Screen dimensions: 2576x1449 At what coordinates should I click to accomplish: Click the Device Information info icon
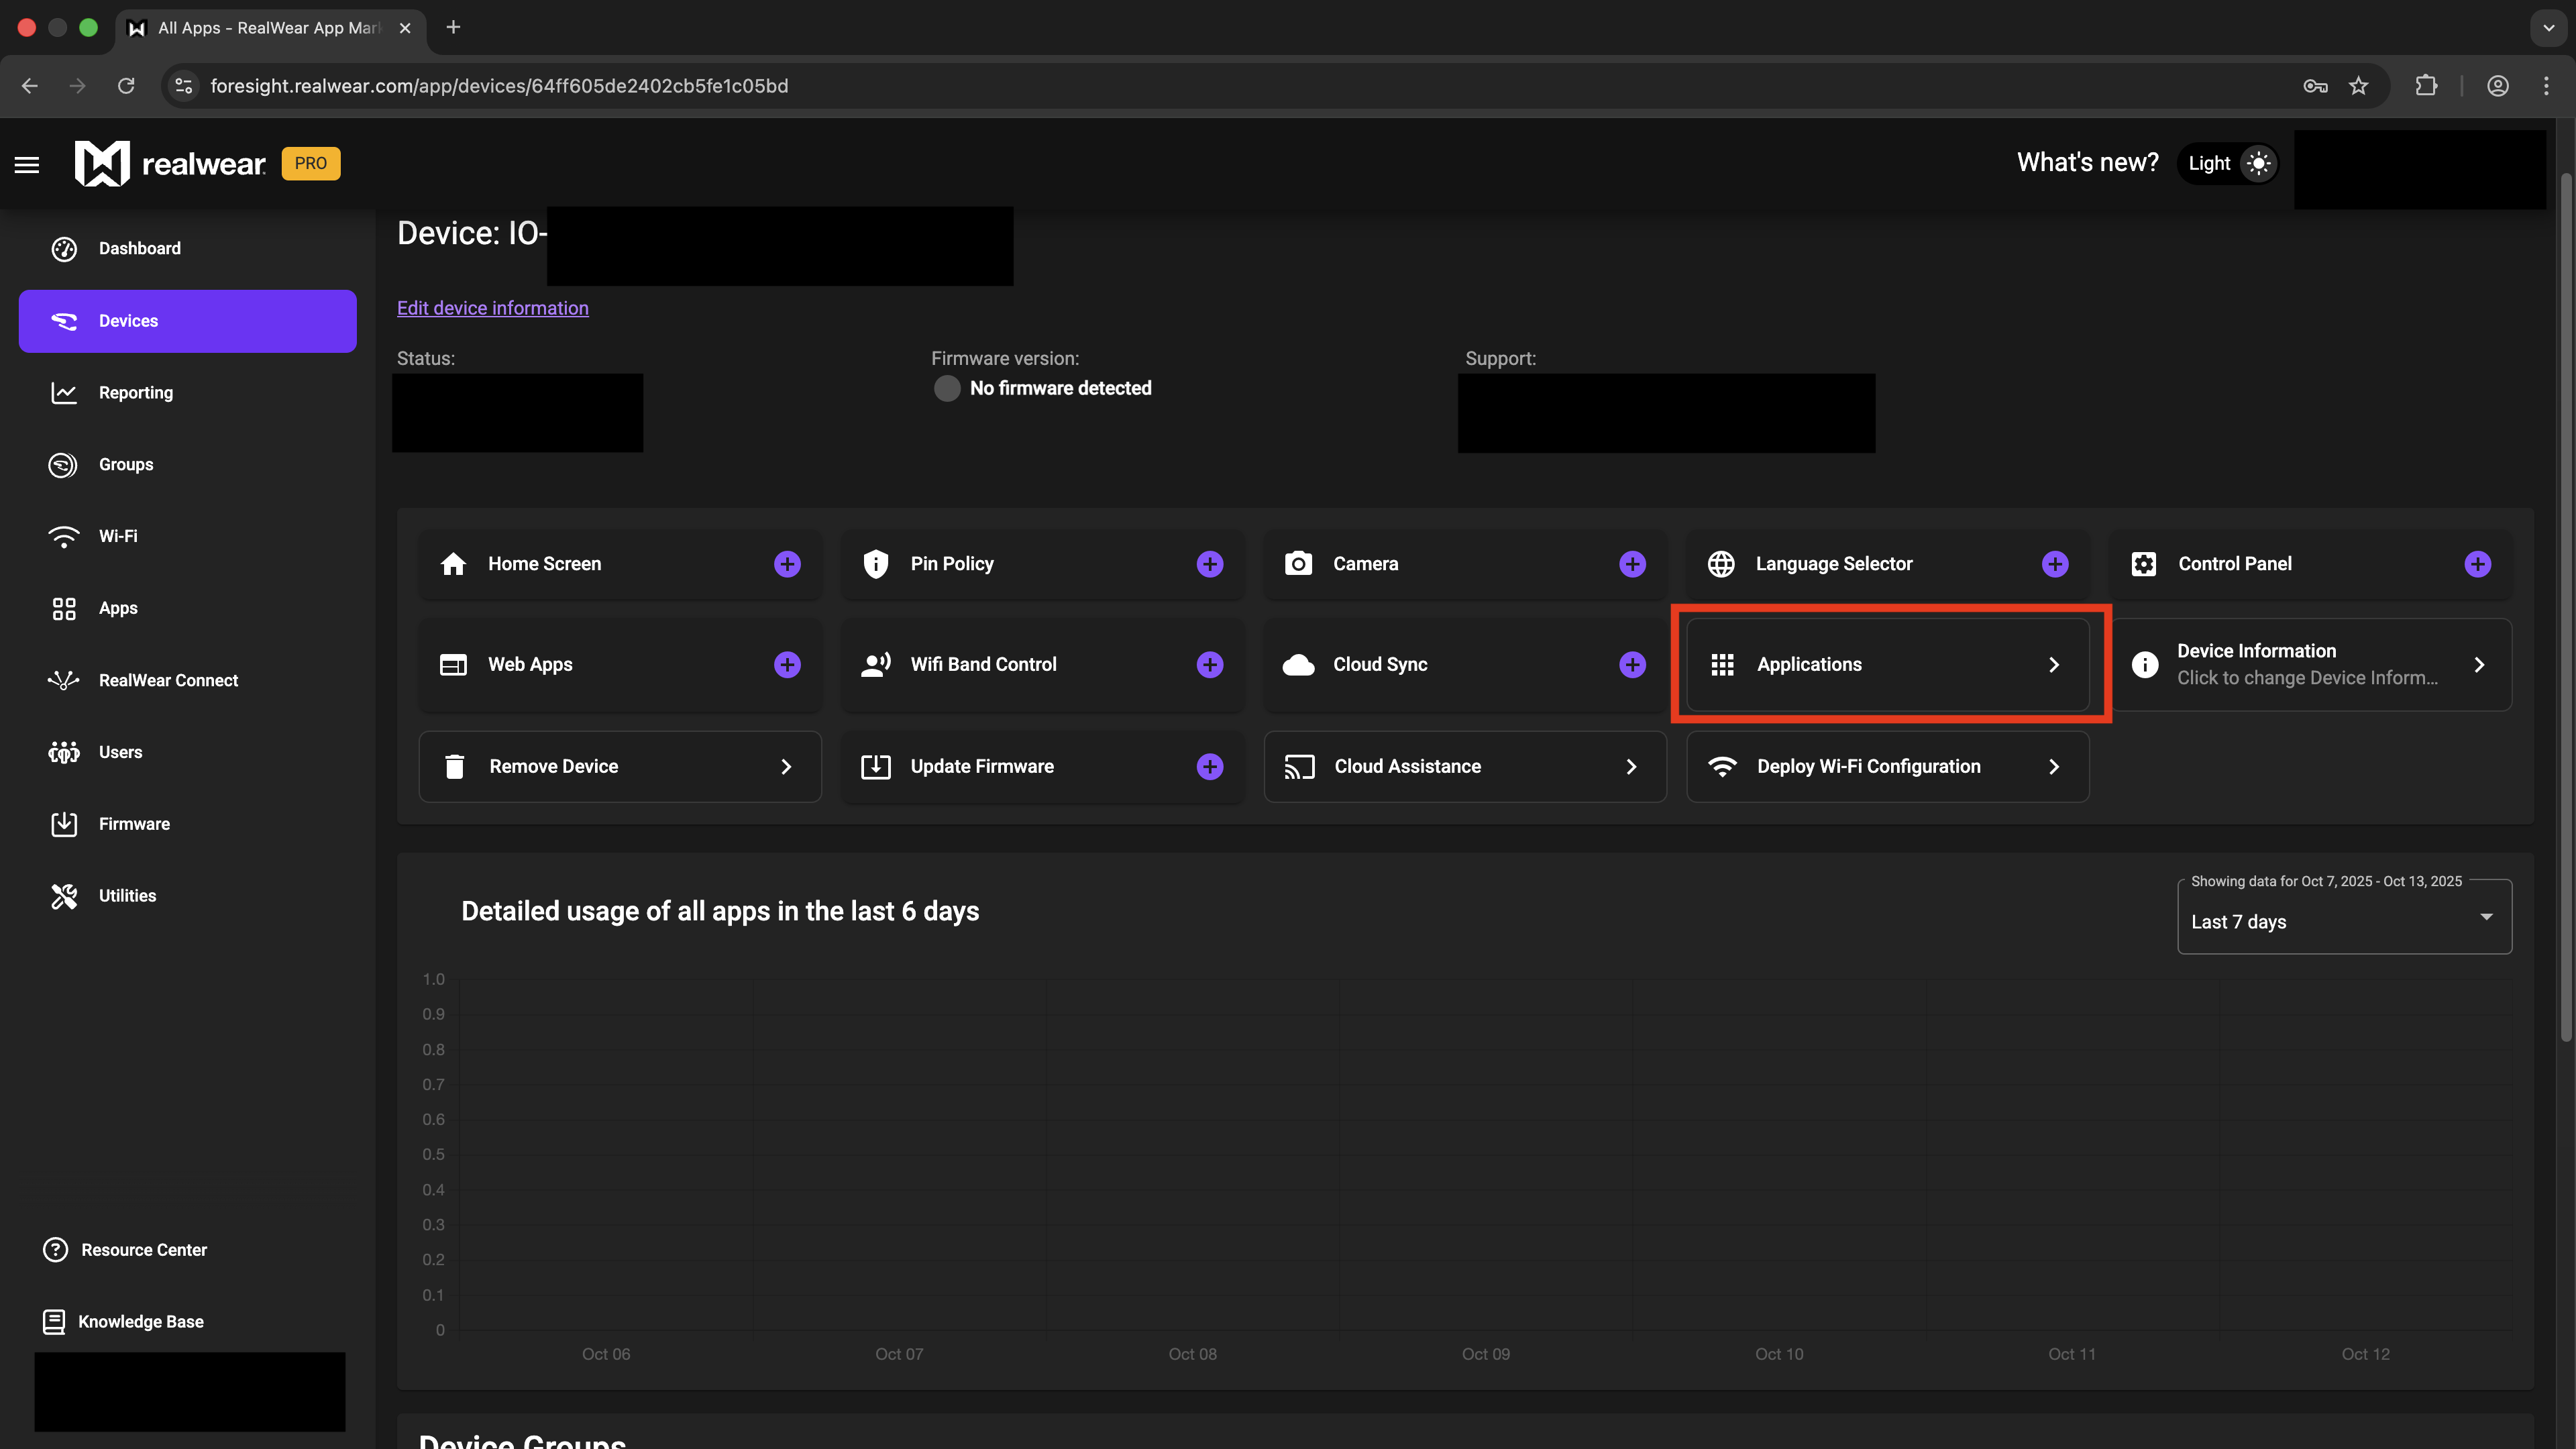(2145, 665)
